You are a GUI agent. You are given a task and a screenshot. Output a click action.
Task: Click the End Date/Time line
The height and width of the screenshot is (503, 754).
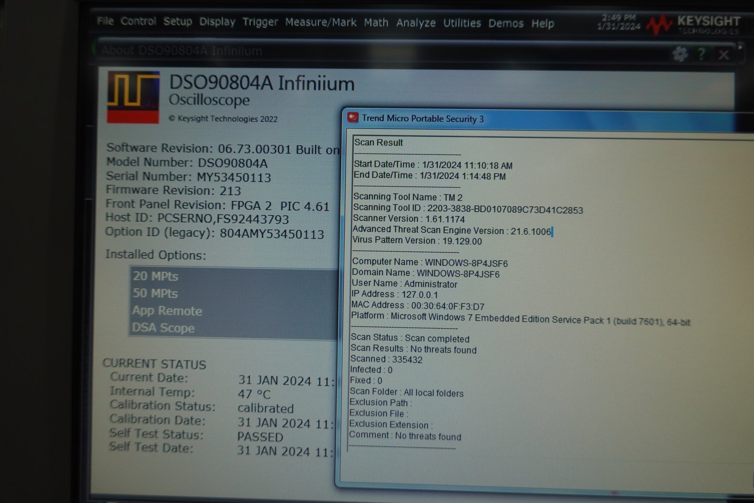point(430,176)
